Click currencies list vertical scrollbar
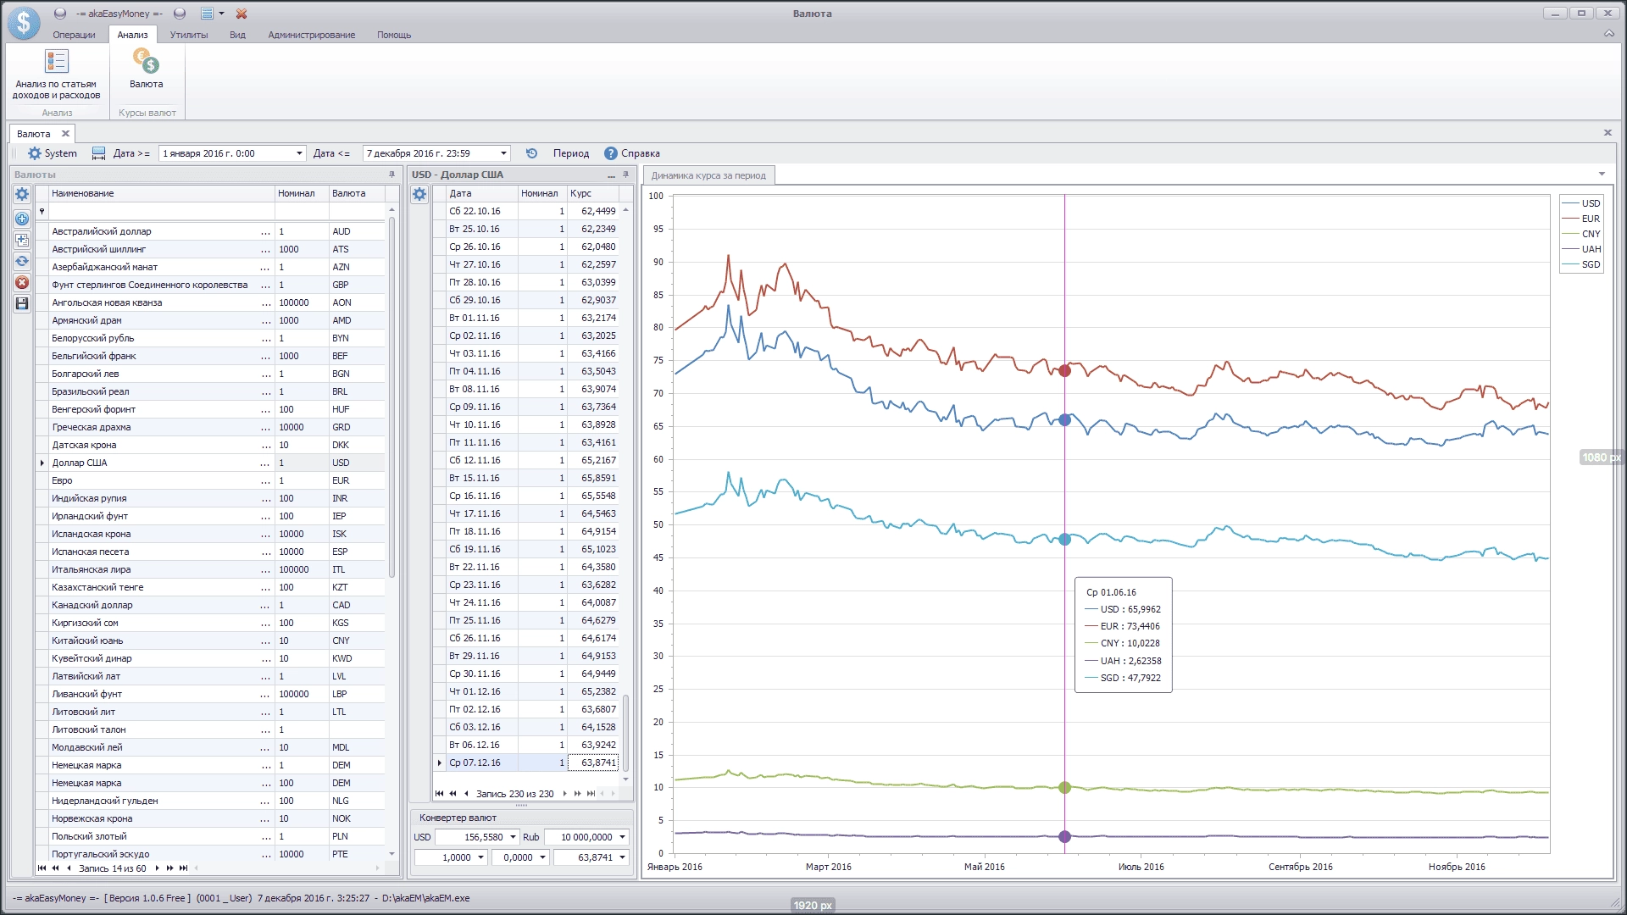1627x915 pixels. [391, 398]
